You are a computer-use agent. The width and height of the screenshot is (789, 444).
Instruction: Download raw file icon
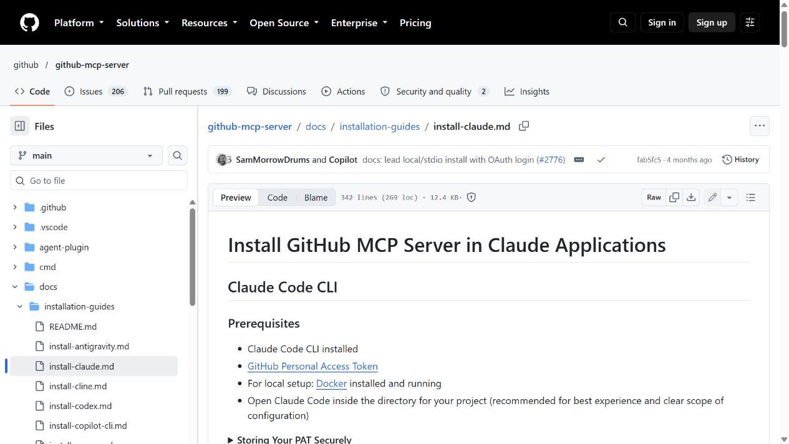point(691,197)
